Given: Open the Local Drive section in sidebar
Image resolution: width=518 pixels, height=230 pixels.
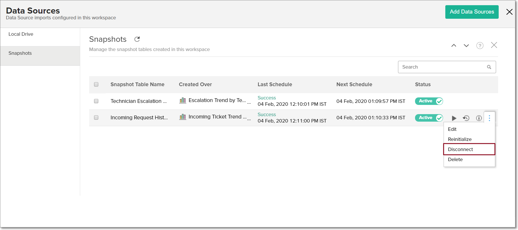Looking at the screenshot, I should (x=21, y=34).
